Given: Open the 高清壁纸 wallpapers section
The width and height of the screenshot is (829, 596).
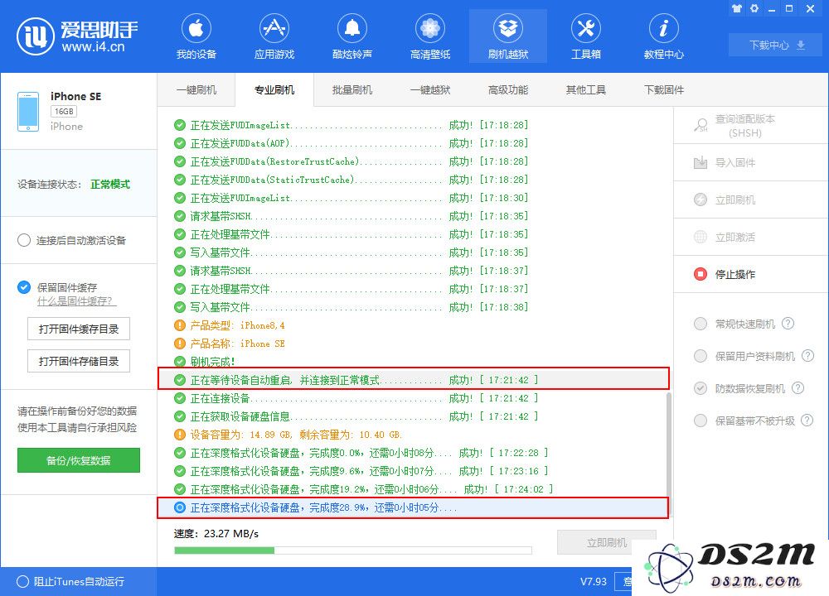Looking at the screenshot, I should (x=429, y=36).
